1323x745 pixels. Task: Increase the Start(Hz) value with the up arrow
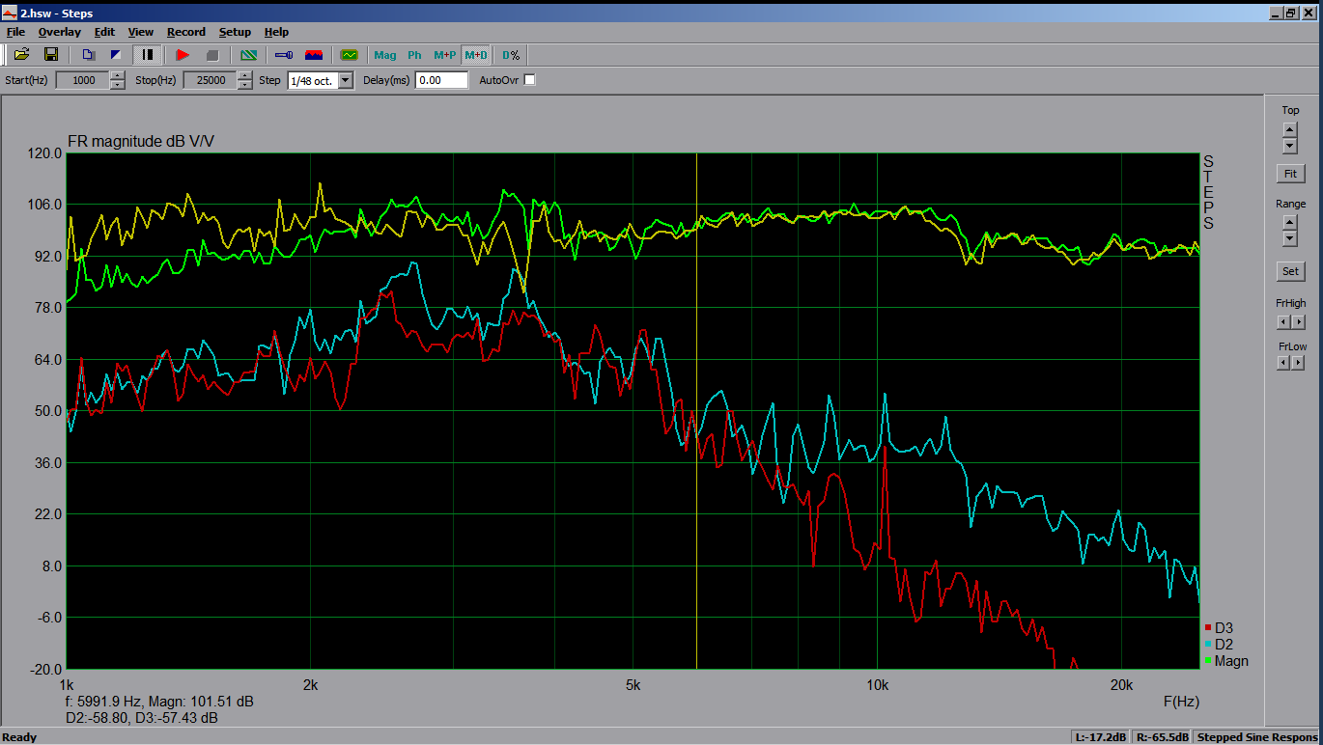[x=118, y=75]
